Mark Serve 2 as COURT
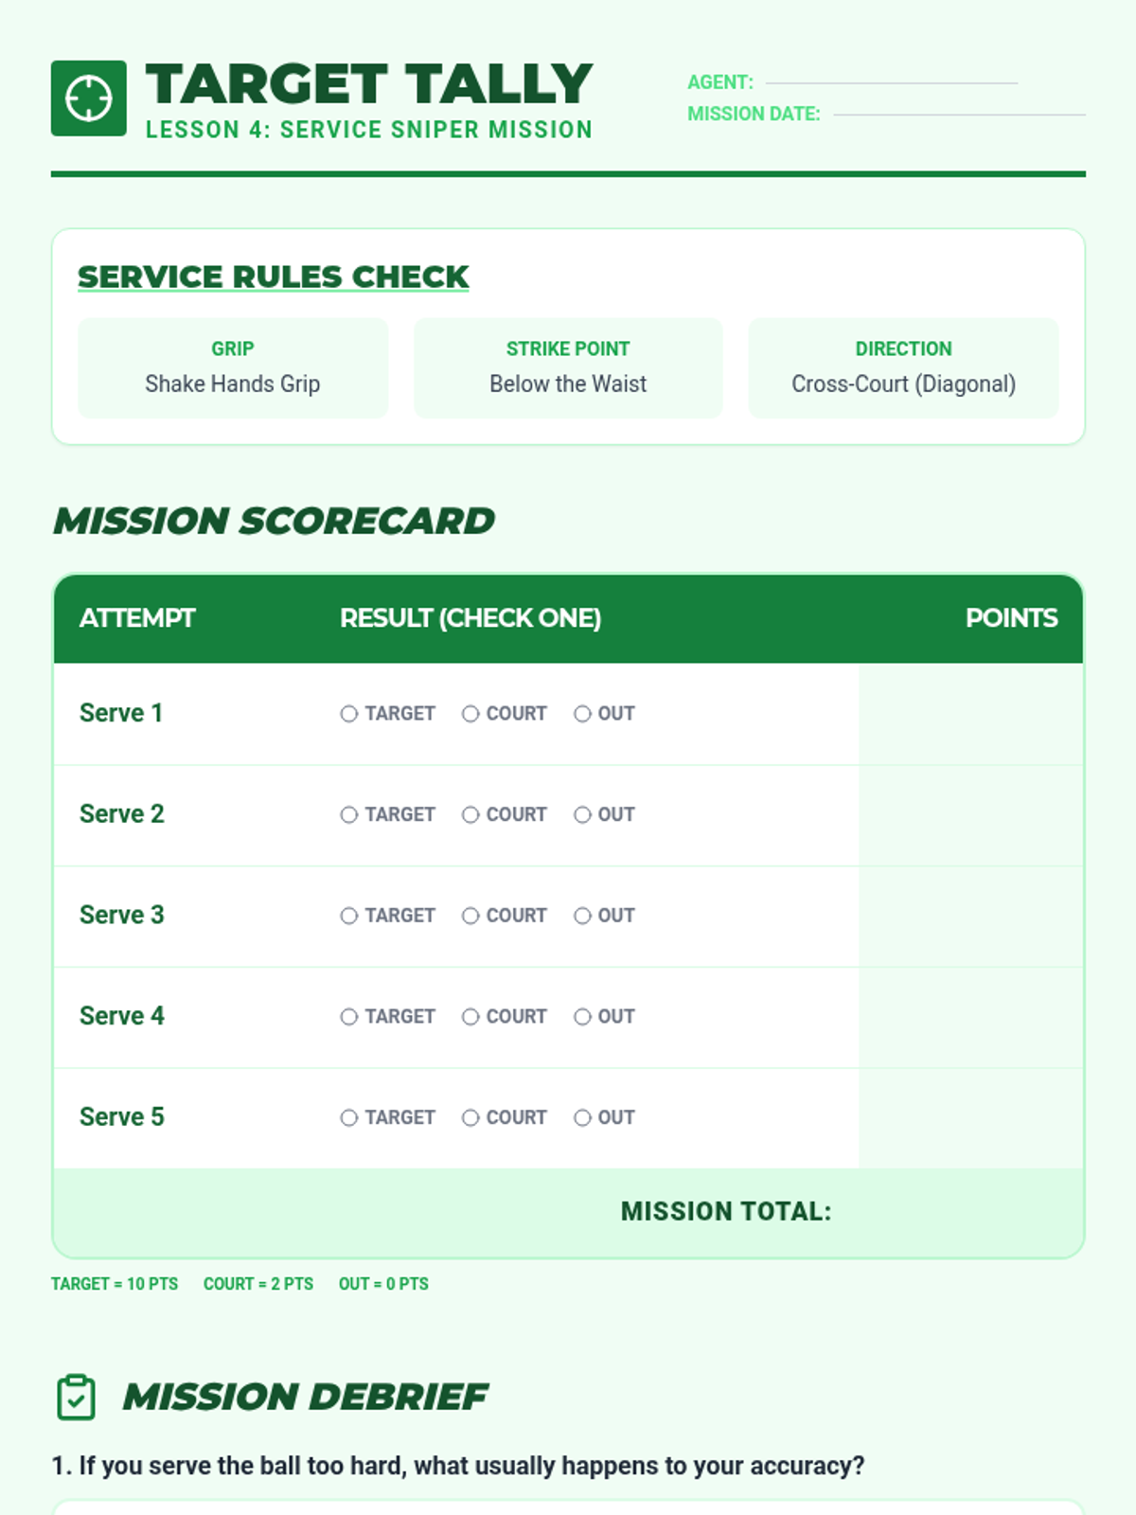Screen dimensions: 1136x1515 tap(470, 815)
